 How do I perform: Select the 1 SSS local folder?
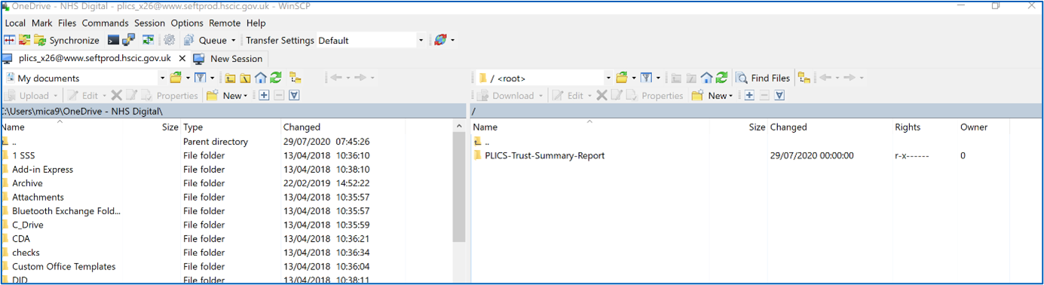pyautogui.click(x=23, y=155)
